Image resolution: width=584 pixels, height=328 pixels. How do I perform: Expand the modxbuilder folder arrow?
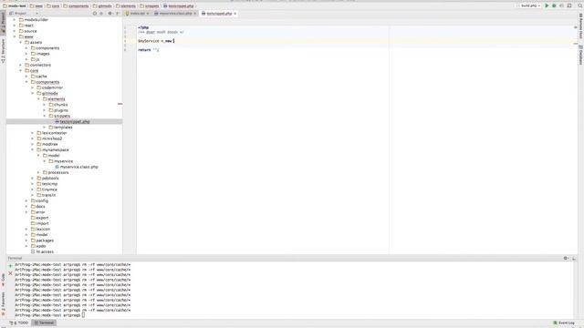[15, 20]
